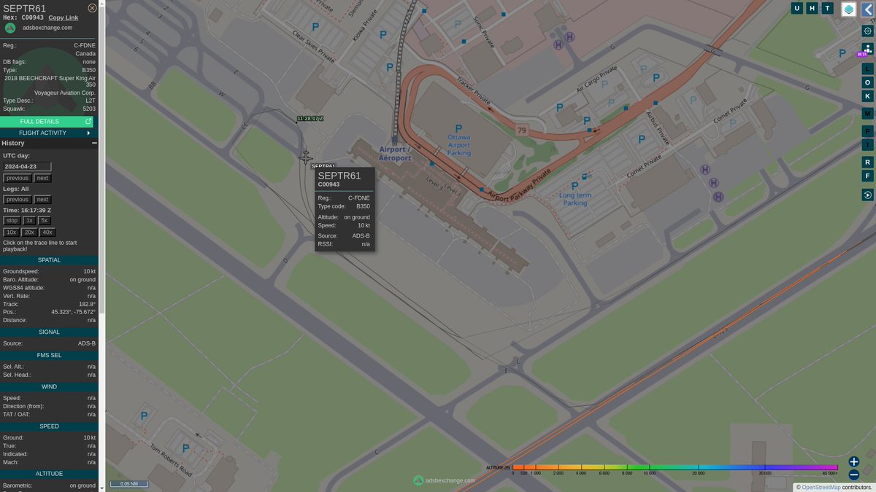876x492 pixels.
Task: Click the Track value 182.8°
Action: pos(87,304)
